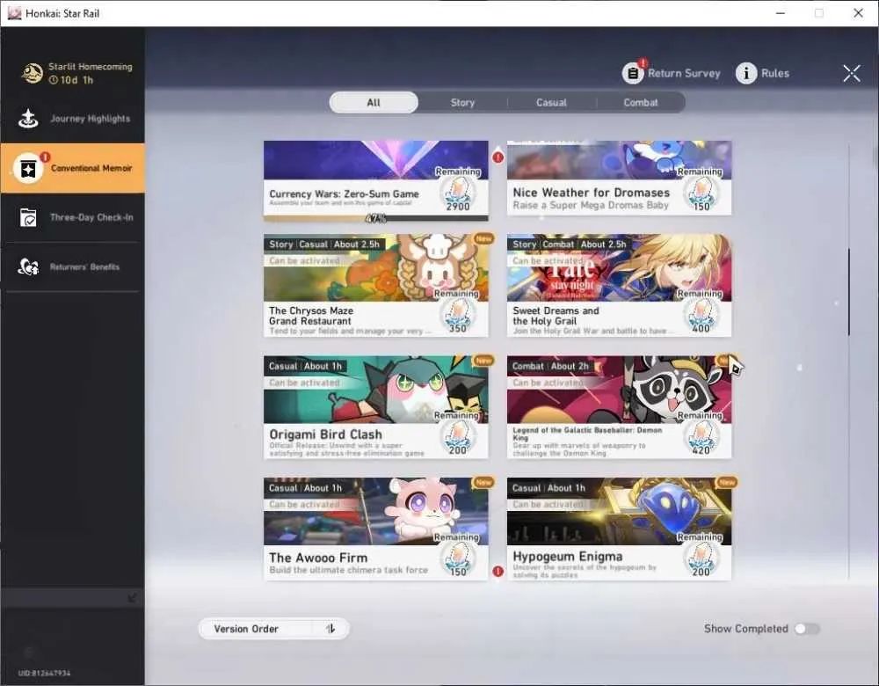This screenshot has height=686, width=879.
Task: Open the Return Survey clipboard icon
Action: coord(632,73)
